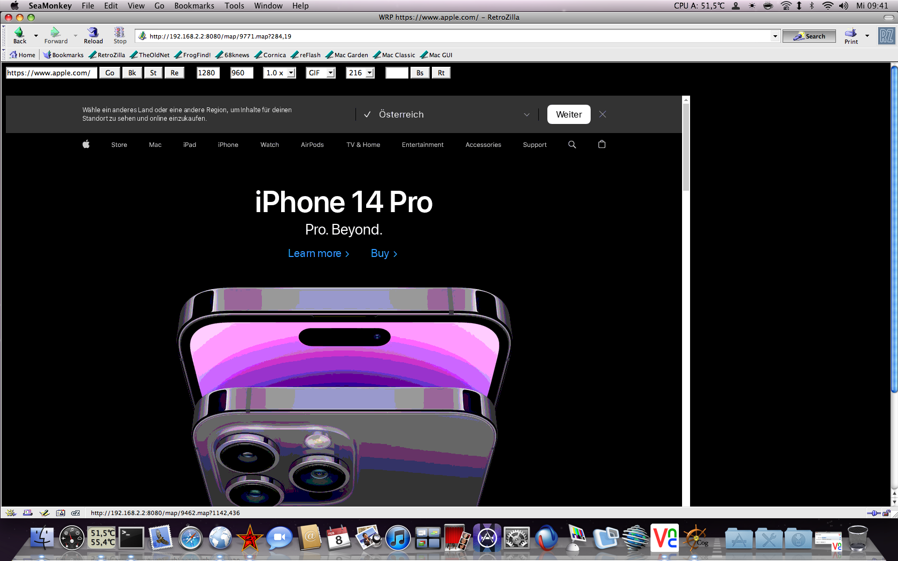898x561 pixels.
Task: Open Finder from the Dock
Action: pyautogui.click(x=42, y=537)
